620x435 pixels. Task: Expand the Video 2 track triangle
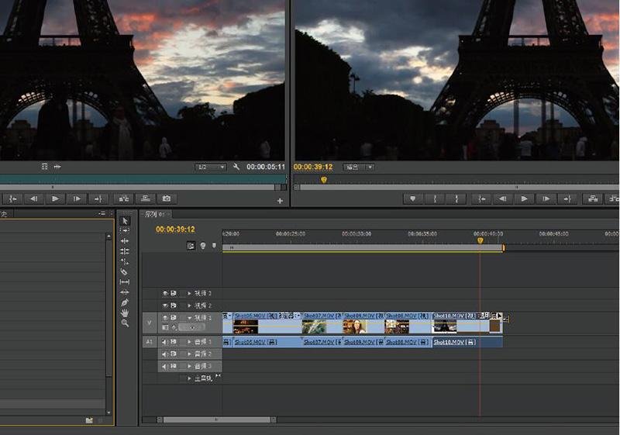coord(189,306)
